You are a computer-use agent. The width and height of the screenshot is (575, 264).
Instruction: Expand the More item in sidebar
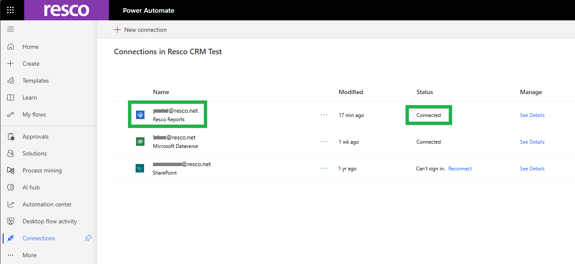[x=29, y=255]
